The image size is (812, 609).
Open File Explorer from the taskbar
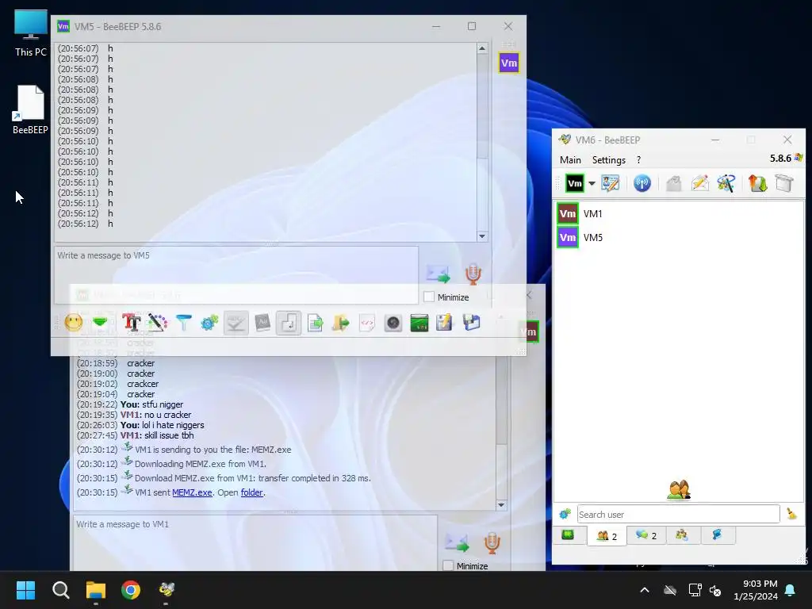click(96, 590)
